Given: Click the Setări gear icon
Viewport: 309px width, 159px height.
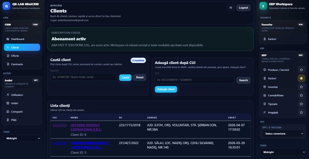Looking at the screenshot, I should coord(8,103).
